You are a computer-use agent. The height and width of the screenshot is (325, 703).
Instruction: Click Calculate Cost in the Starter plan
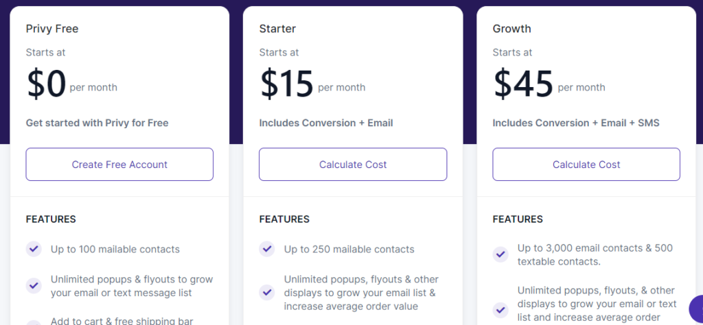click(353, 165)
